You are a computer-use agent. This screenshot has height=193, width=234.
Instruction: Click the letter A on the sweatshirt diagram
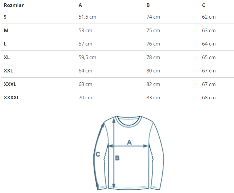[129, 142]
